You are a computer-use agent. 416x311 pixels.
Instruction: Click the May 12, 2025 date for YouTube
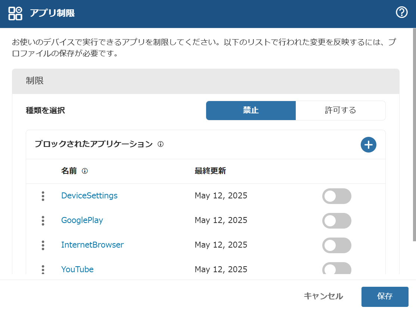pyautogui.click(x=221, y=269)
